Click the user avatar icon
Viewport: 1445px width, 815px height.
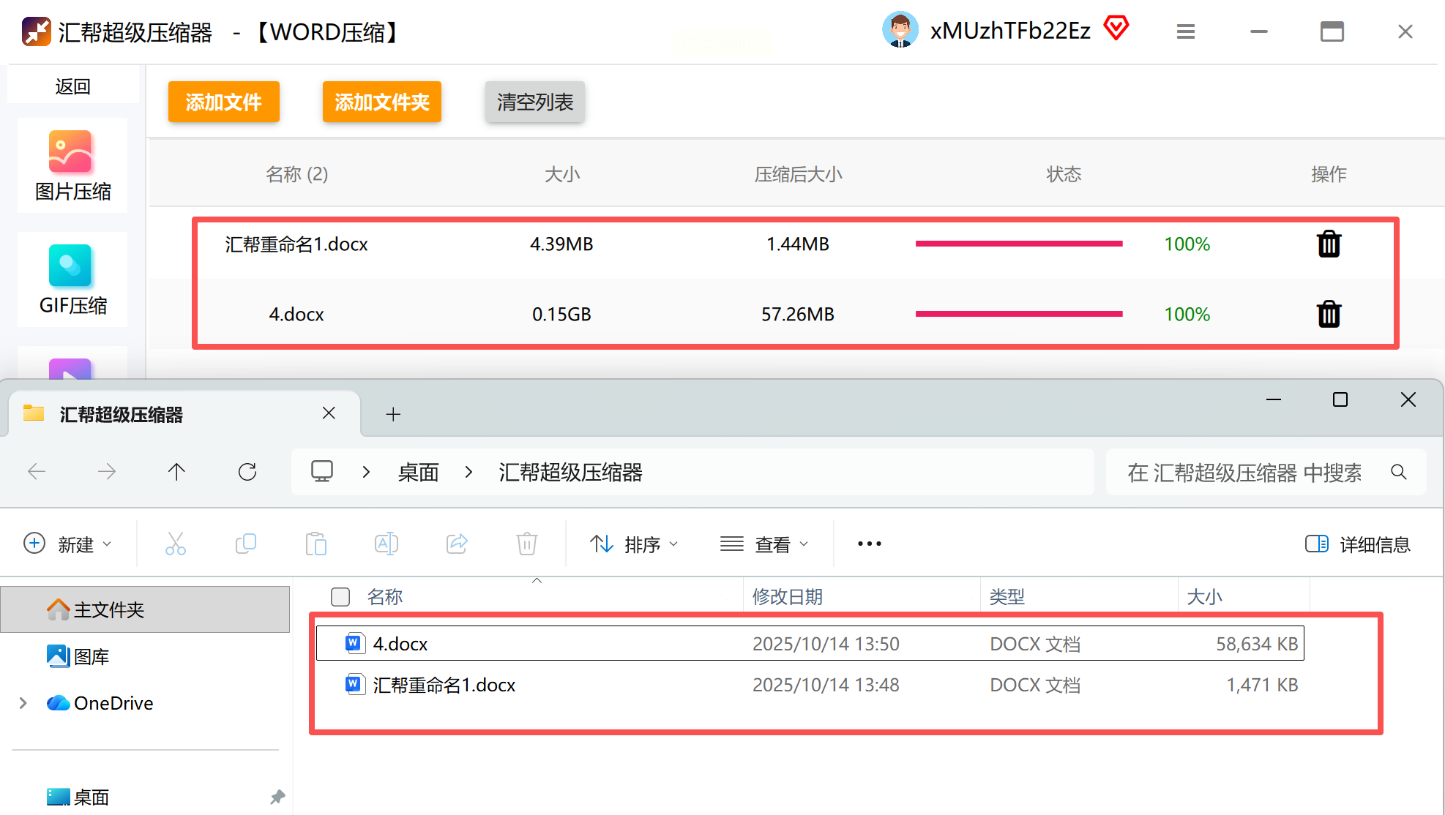click(900, 31)
